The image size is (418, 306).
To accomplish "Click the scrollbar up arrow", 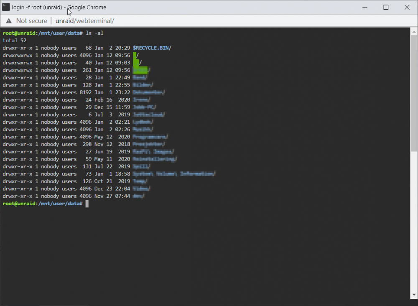I will click(414, 32).
